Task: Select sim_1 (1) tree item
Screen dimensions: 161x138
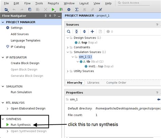Action: 85,57
